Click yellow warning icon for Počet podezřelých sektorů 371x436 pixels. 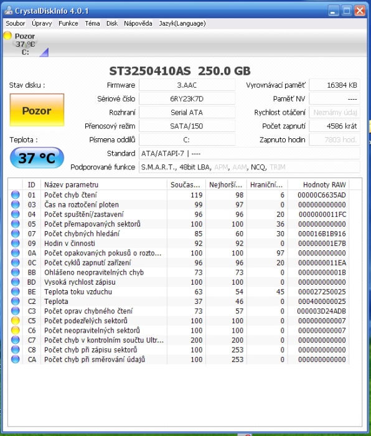16,320
